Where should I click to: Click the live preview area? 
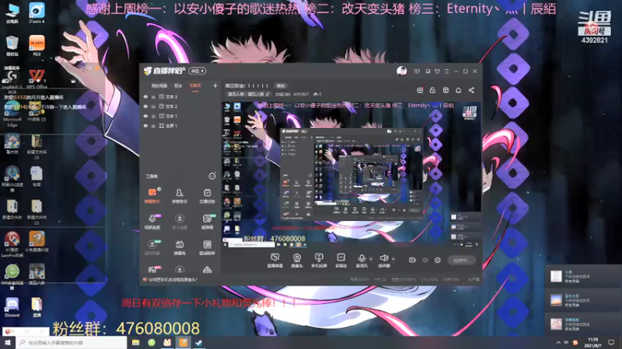(351, 175)
